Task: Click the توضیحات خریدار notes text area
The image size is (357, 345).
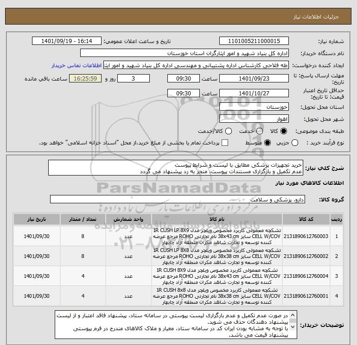Action: [x=176, y=325]
